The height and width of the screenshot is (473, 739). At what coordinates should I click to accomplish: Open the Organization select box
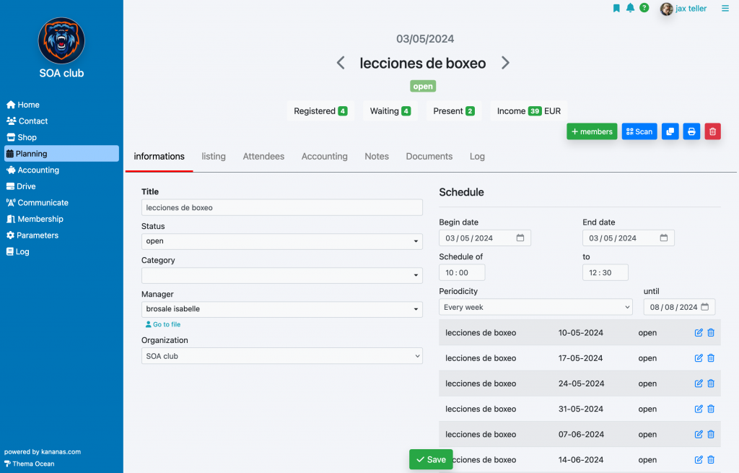[x=281, y=356]
